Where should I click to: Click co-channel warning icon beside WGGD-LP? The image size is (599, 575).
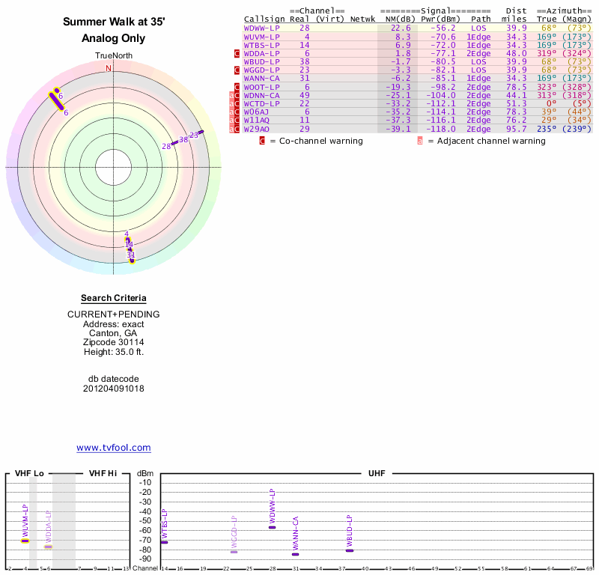point(237,70)
